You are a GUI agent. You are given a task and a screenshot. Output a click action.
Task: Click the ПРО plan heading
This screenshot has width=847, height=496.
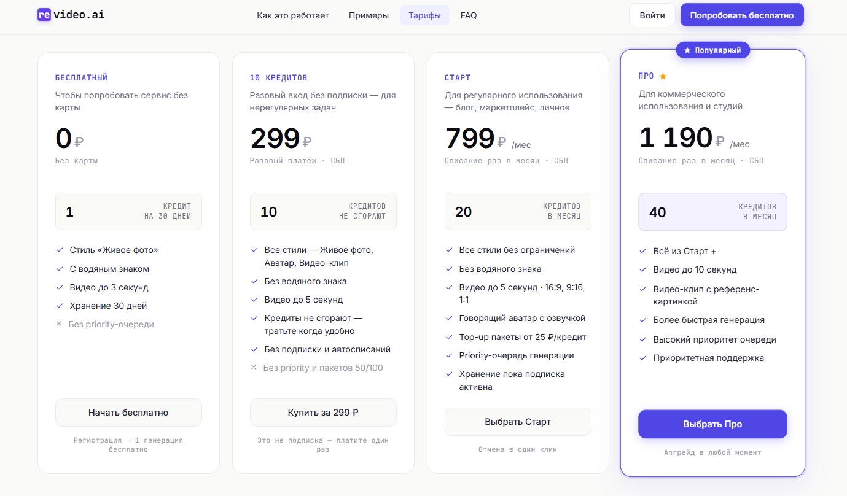646,76
